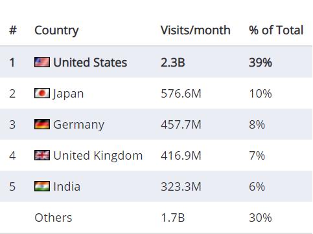Click the Japan flag icon
This screenshot has width=313, height=234.
(42, 93)
